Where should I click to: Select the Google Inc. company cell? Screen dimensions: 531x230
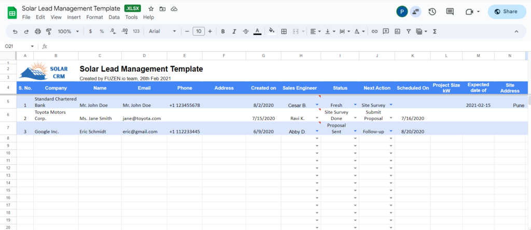(56, 128)
